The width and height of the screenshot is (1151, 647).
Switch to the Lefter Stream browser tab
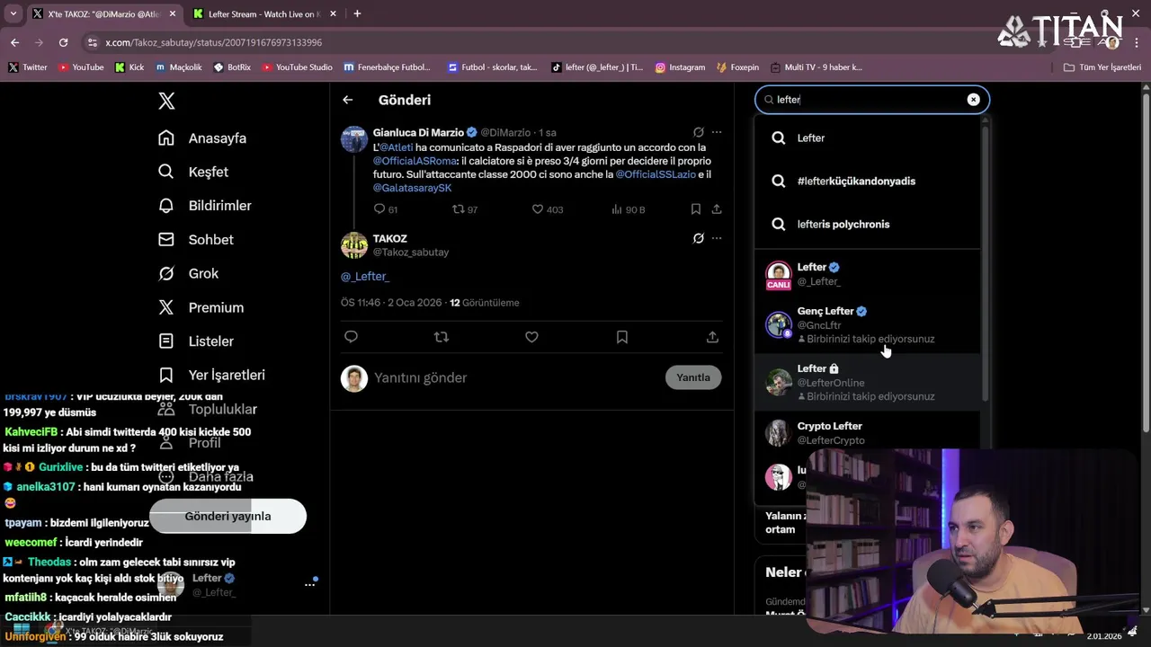coord(265,14)
